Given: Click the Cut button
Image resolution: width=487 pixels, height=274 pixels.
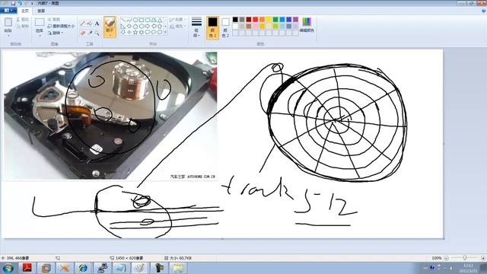Looking at the screenshot, I should pos(22,20).
